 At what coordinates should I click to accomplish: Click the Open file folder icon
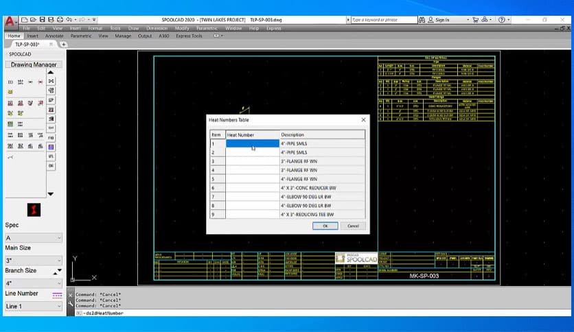[34, 20]
